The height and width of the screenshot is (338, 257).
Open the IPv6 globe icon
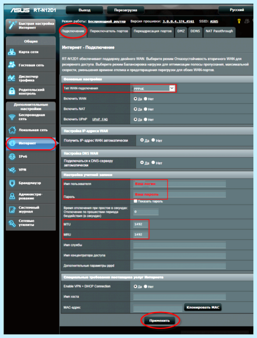(x=12, y=156)
